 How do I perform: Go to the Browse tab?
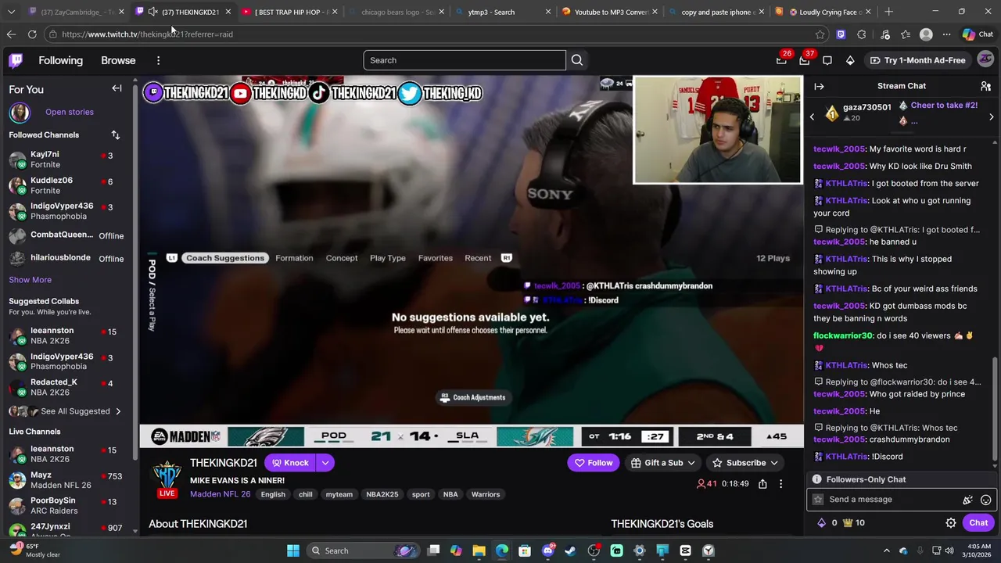click(x=118, y=60)
